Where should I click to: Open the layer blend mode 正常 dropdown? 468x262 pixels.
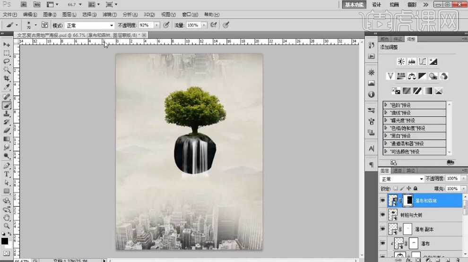point(402,179)
